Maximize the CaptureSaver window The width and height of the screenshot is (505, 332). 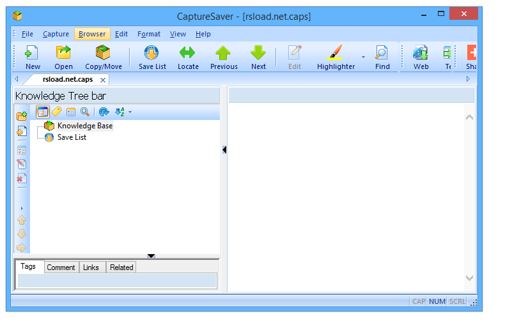[x=441, y=14]
